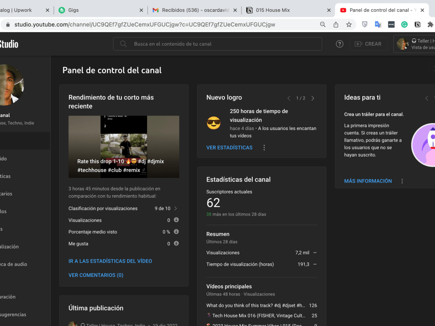
Task: Click the share page icon in address bar
Action: (336, 24)
